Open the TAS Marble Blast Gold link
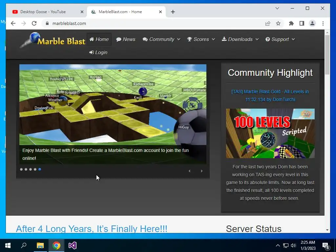Image resolution: width=336 pixels, height=252 pixels. click(270, 95)
